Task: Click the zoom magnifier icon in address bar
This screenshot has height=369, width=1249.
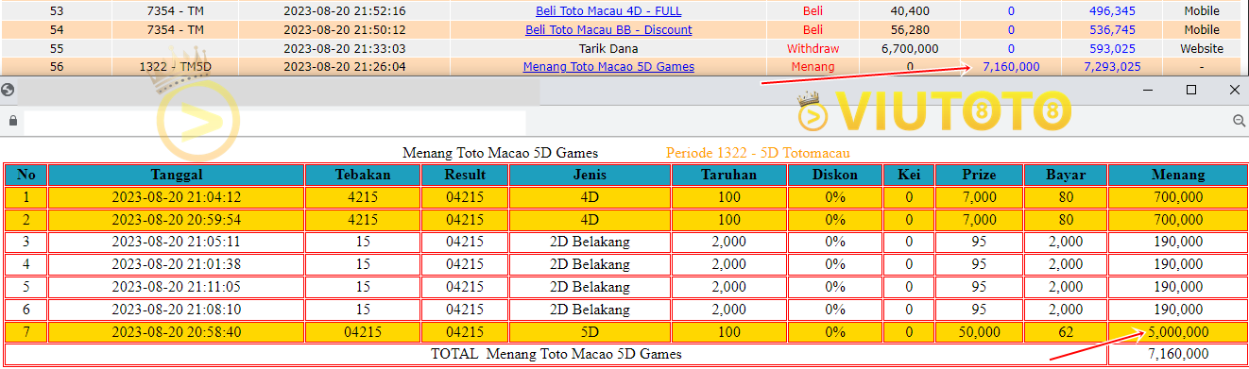Action: point(1239,121)
